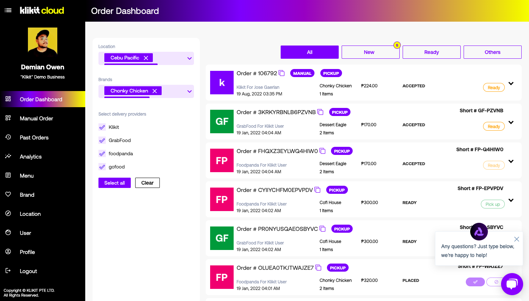Click the Analytics chart icon
The image size is (529, 301).
point(8,156)
